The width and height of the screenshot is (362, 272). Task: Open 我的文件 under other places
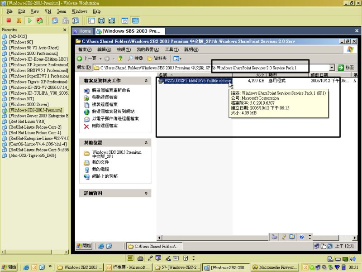100,162
